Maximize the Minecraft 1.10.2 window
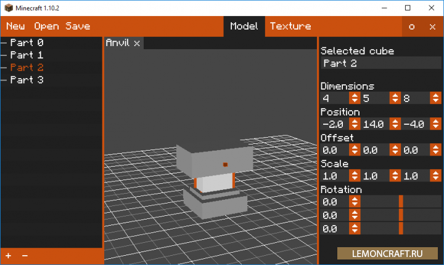Image resolution: width=444 pixels, height=265 pixels. point(408,8)
